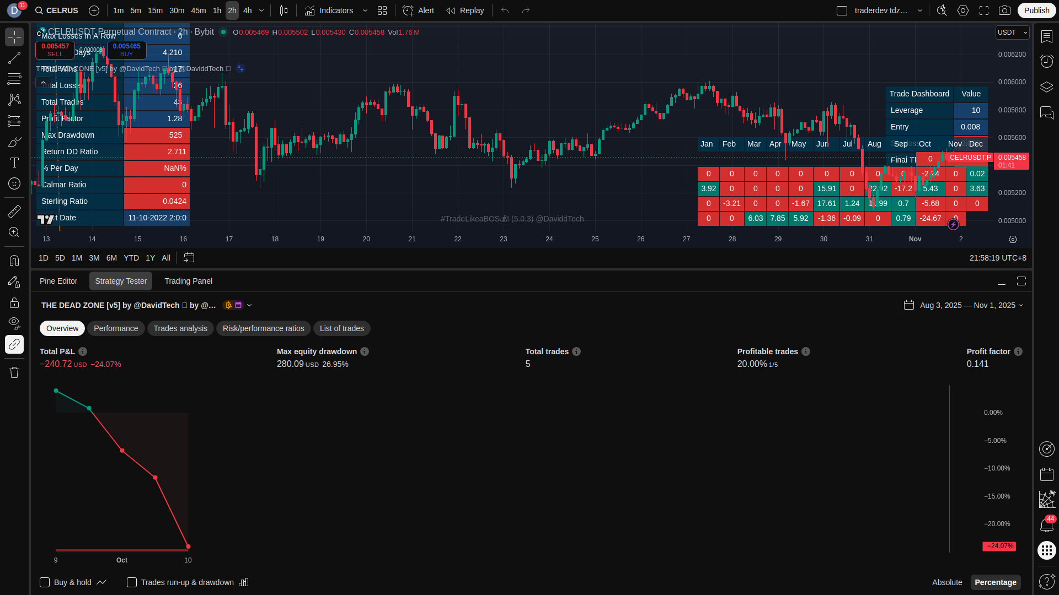This screenshot has height=595, width=1059.
Task: Take a chart snapshot with camera icon
Action: 1005,10
